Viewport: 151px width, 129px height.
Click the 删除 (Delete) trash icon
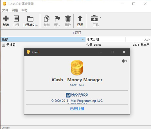[x=68, y=19]
